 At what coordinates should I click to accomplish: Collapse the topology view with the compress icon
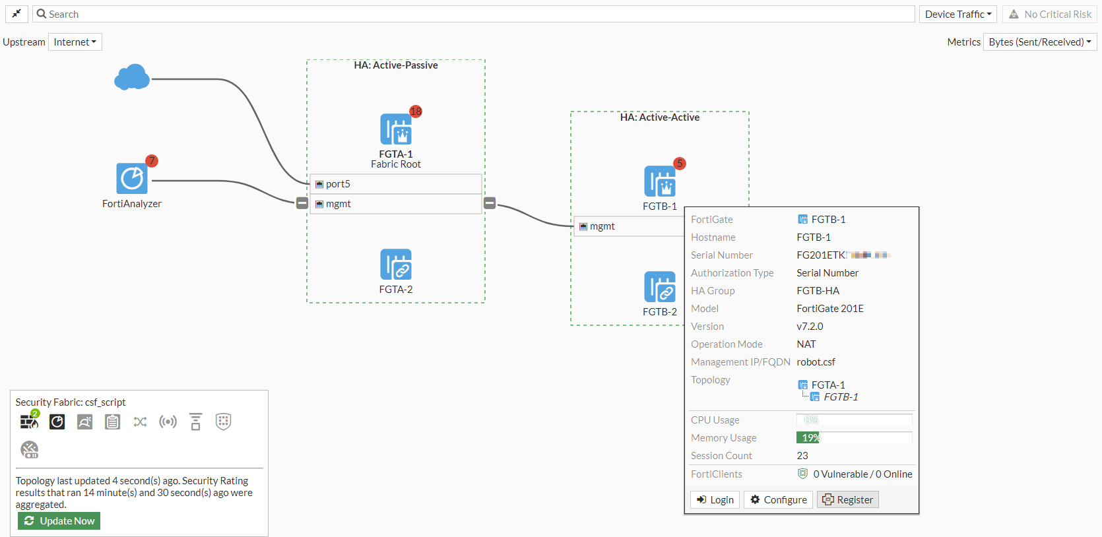(x=16, y=14)
